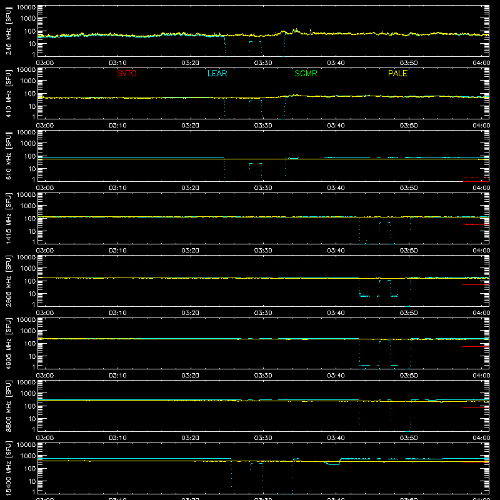Click the 03:50 time label under 610 MHz plot

point(409,188)
